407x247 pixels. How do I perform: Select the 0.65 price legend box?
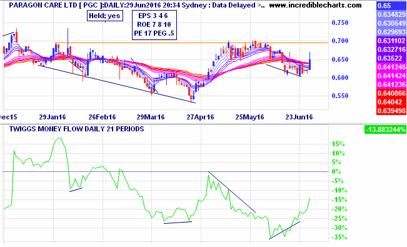(x=391, y=6)
